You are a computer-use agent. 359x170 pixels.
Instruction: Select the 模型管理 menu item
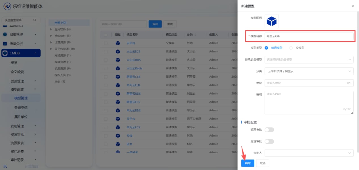(21, 98)
